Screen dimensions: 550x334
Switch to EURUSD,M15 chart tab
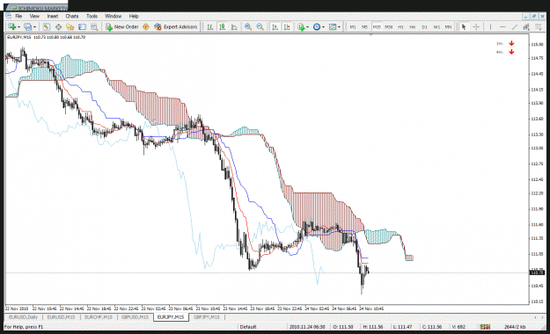[61, 317]
